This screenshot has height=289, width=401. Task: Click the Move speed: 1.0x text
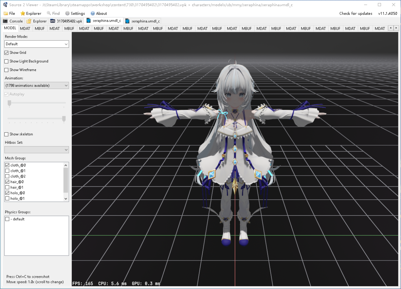tap(35, 282)
